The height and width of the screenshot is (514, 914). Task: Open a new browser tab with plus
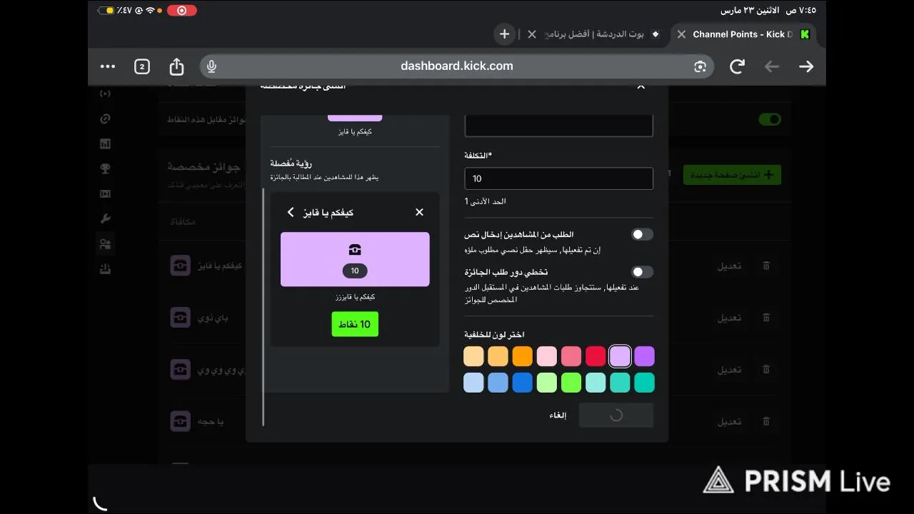[x=504, y=34]
